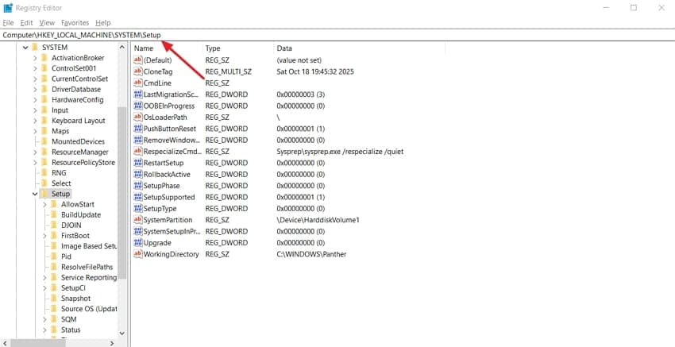Click the PushButtonReset DWORD icon
This screenshot has width=675, height=347.
137,129
